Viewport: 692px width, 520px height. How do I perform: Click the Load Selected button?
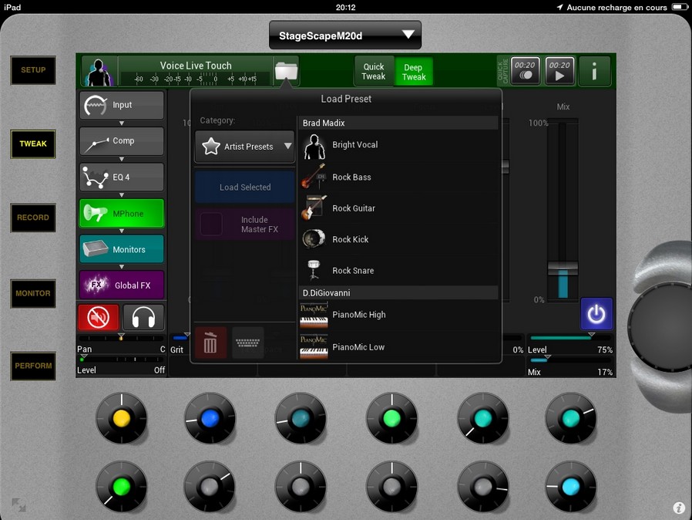(244, 187)
